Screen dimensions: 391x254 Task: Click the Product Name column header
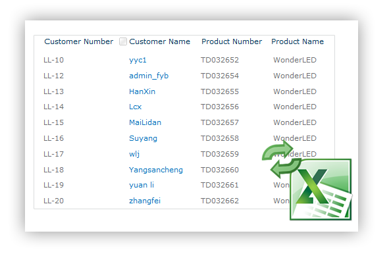pos(298,41)
